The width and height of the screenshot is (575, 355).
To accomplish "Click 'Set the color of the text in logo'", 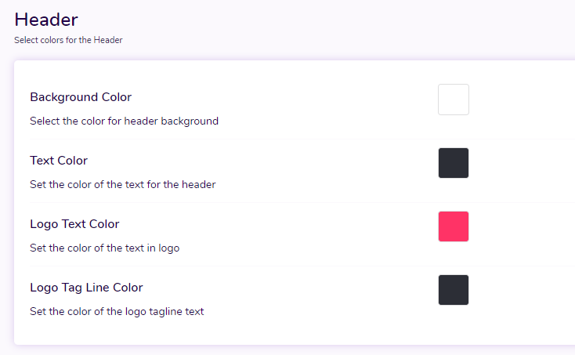I will click(104, 248).
